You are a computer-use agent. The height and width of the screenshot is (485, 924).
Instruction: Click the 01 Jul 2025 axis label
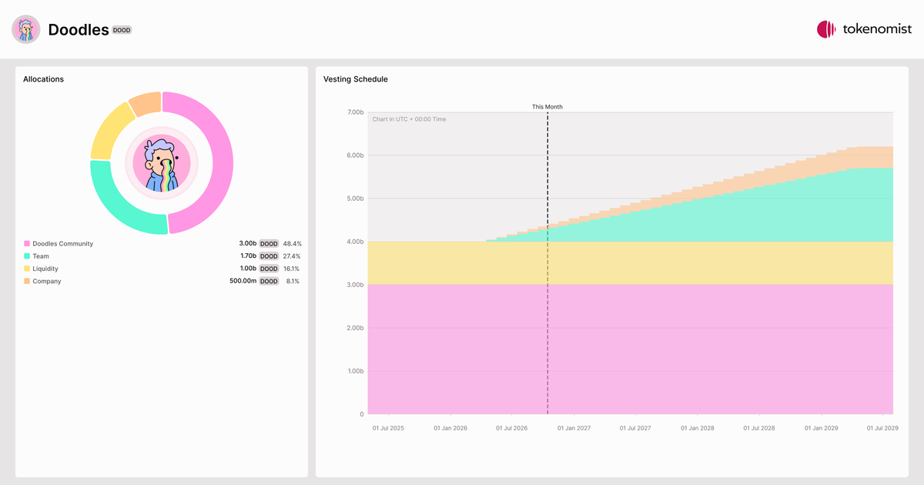(x=388, y=428)
